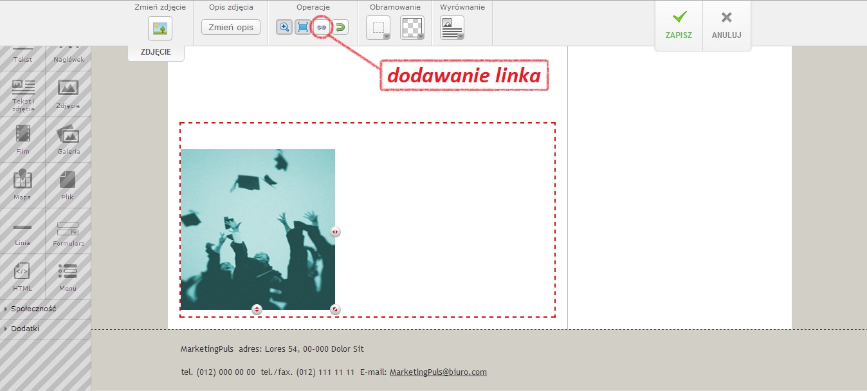Open the Wyrównanie alignment dropdown
This screenshot has width=867, height=391.
point(452,28)
